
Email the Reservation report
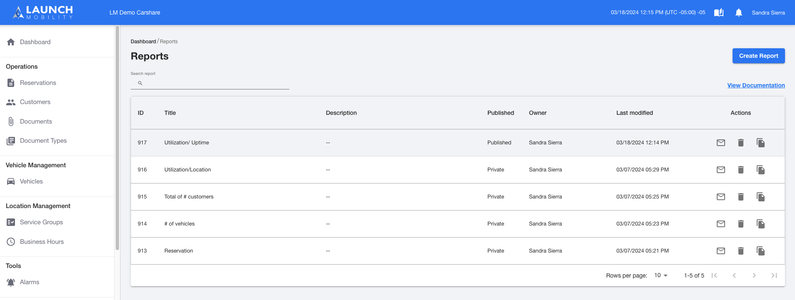click(721, 251)
